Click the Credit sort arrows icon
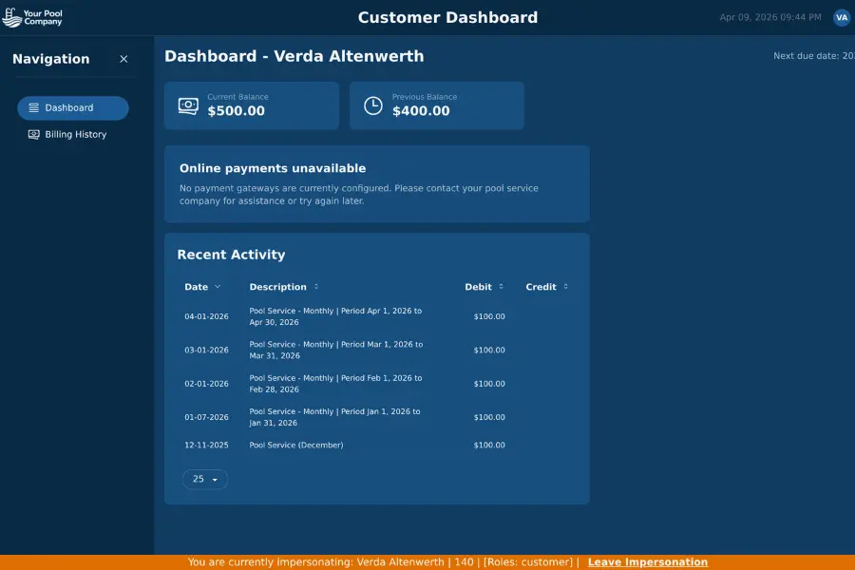The width and height of the screenshot is (855, 570). click(x=565, y=286)
